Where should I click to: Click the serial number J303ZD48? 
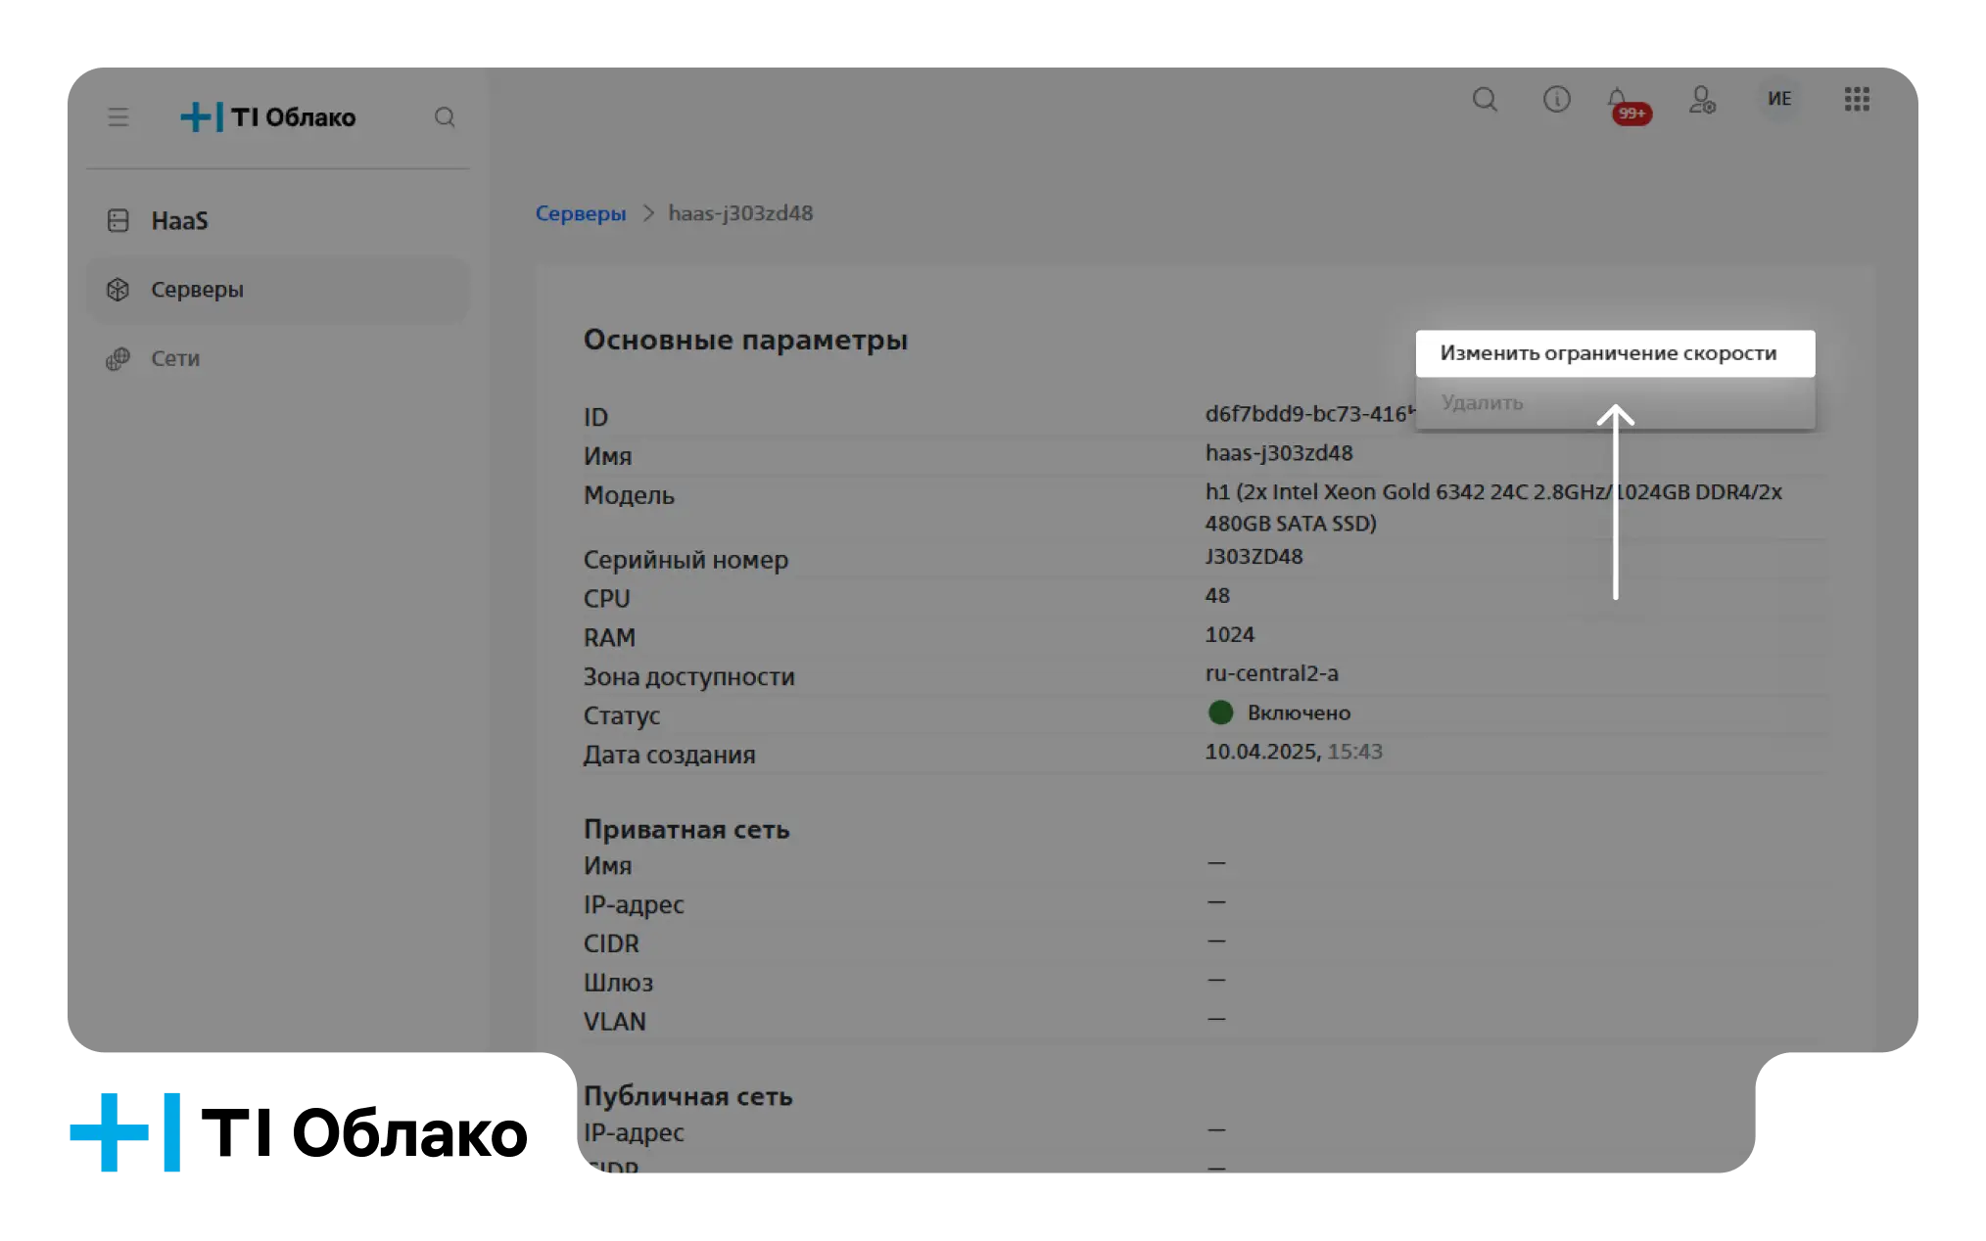pos(1253,557)
